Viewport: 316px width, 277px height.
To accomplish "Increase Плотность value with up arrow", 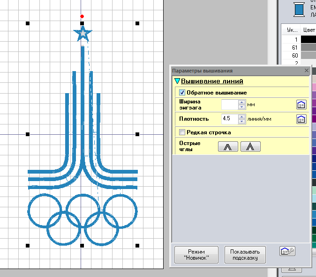I will click(x=241, y=117).
